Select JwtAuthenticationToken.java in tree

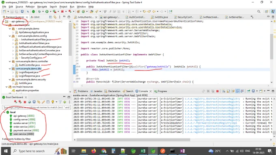[34, 43]
